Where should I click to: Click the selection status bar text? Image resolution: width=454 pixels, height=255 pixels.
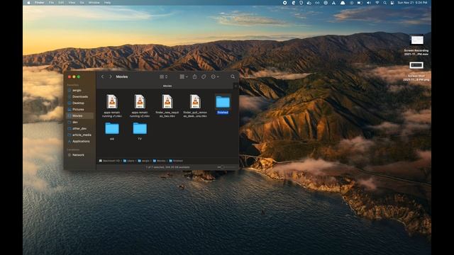pyautogui.click(x=167, y=167)
